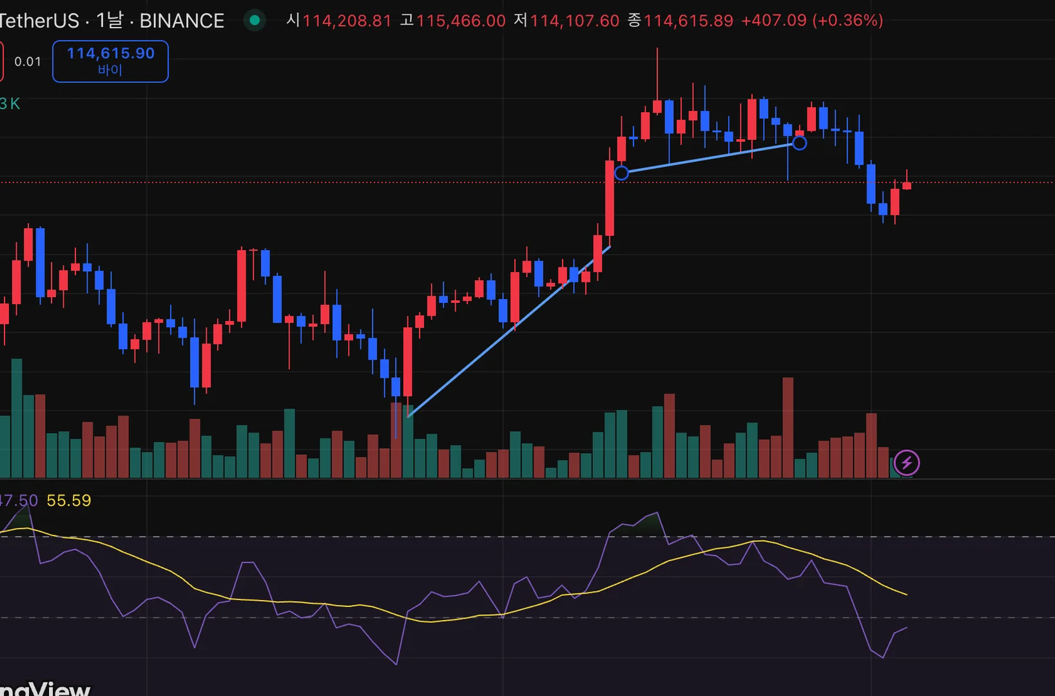Click the purple lightning bolt icon

(906, 463)
